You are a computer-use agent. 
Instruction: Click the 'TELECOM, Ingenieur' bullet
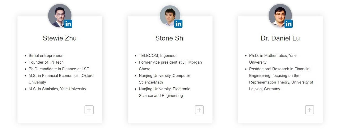click(158, 56)
